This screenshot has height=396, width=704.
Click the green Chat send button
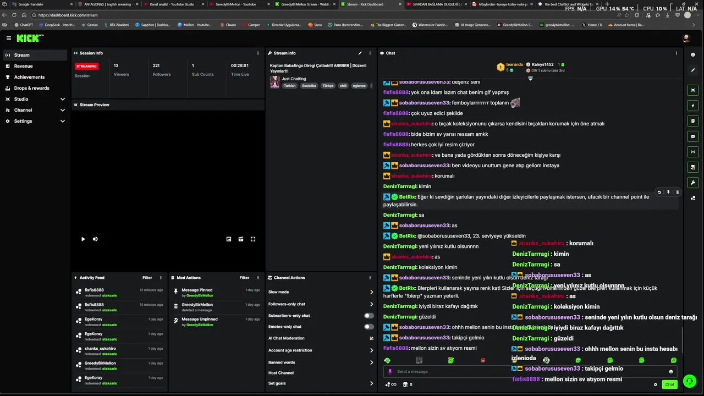click(669, 384)
